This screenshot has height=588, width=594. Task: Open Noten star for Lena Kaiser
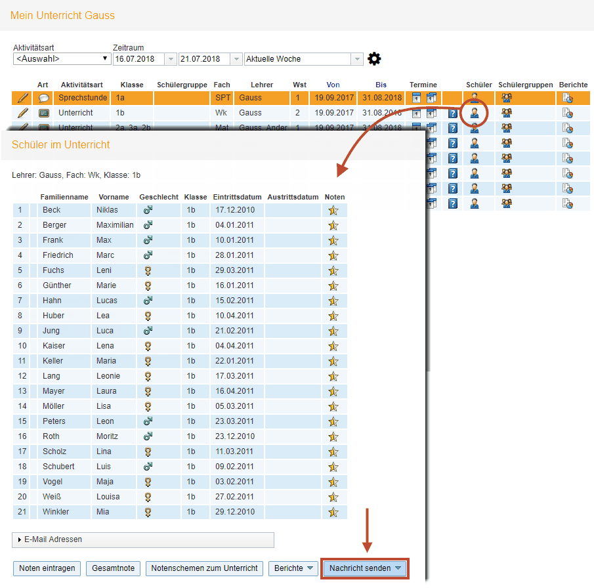pyautogui.click(x=333, y=346)
